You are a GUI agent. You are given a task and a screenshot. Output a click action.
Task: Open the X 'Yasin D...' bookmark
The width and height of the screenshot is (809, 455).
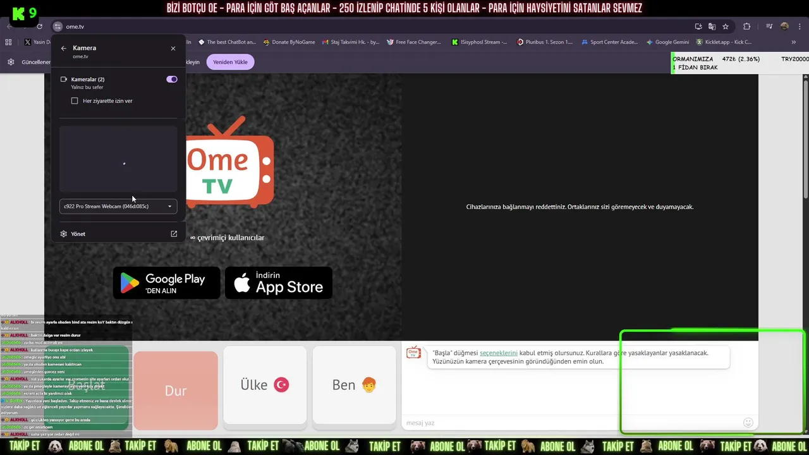point(37,42)
